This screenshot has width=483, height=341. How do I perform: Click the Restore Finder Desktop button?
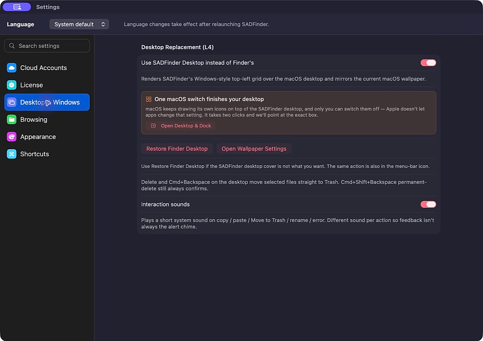[x=177, y=149]
